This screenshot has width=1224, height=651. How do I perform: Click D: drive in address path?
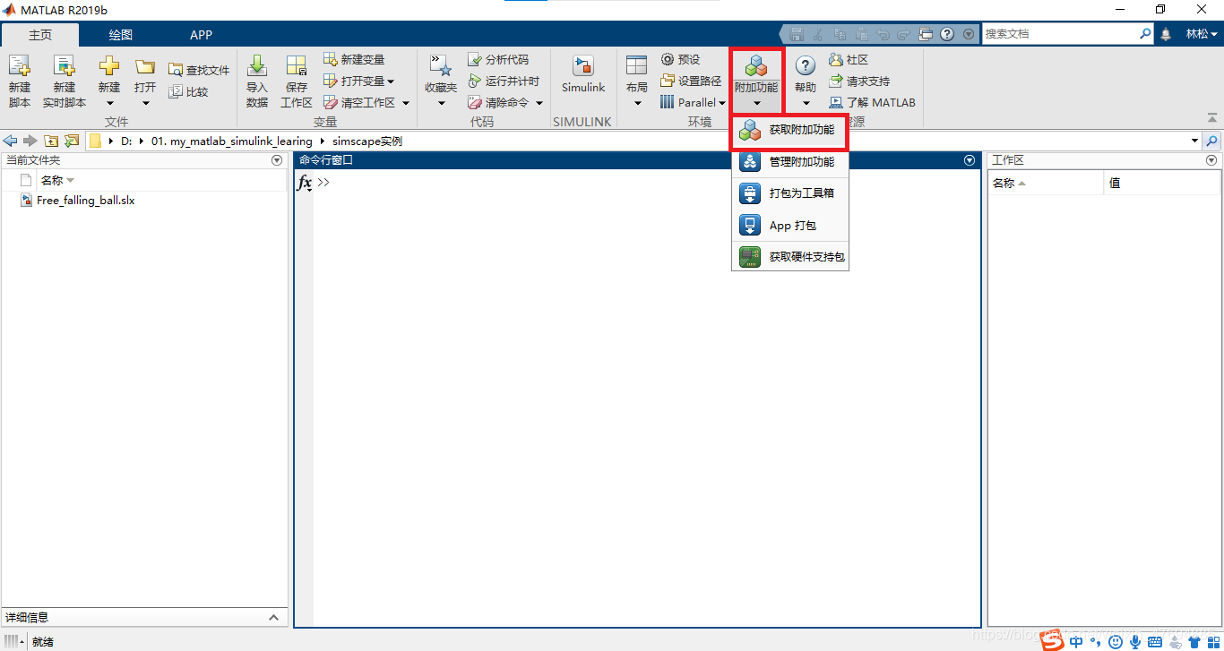(126, 141)
